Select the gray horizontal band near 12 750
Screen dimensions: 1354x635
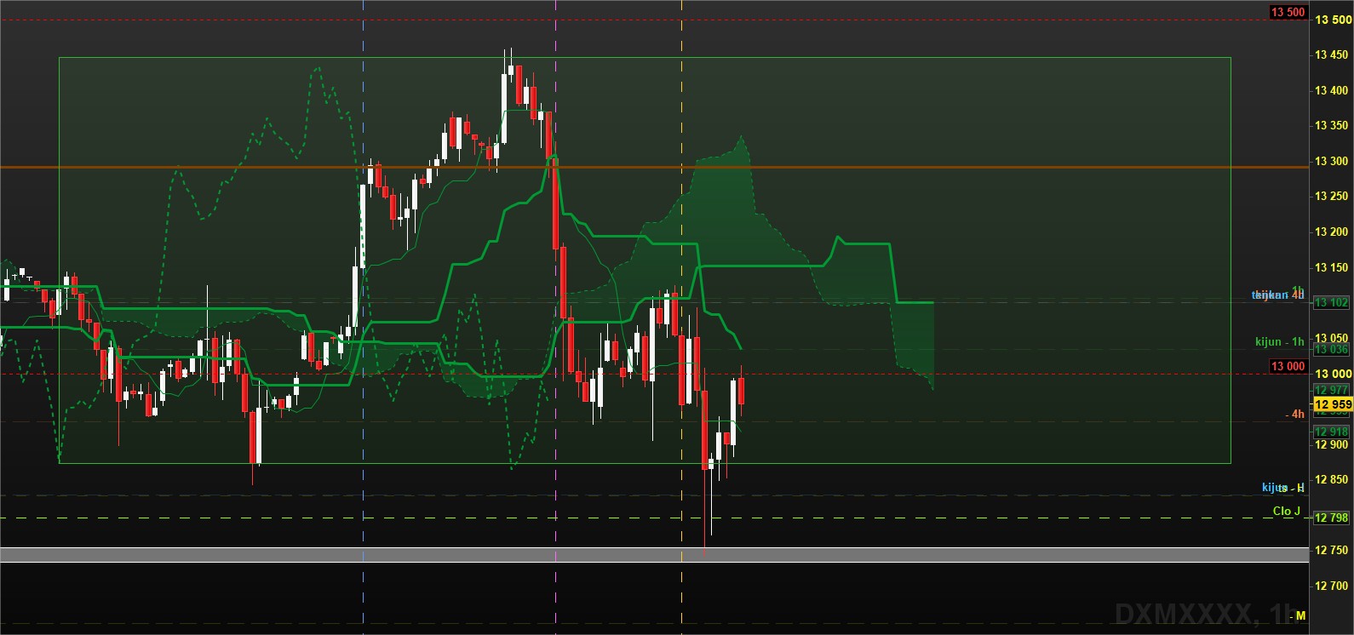pos(654,555)
